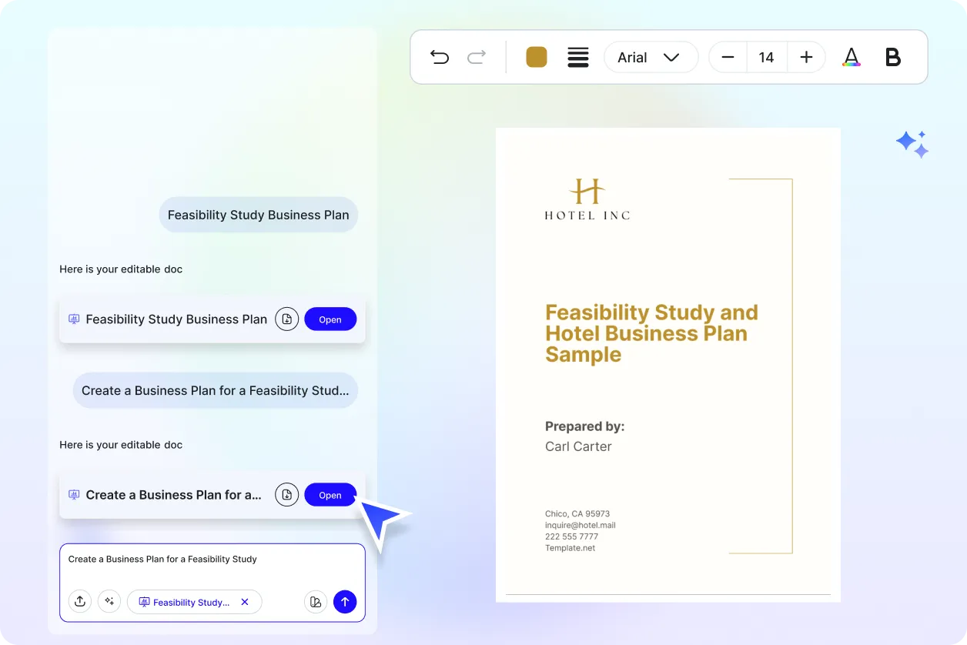Open the Arial font dropdown
The width and height of the screenshot is (967, 645).
651,57
